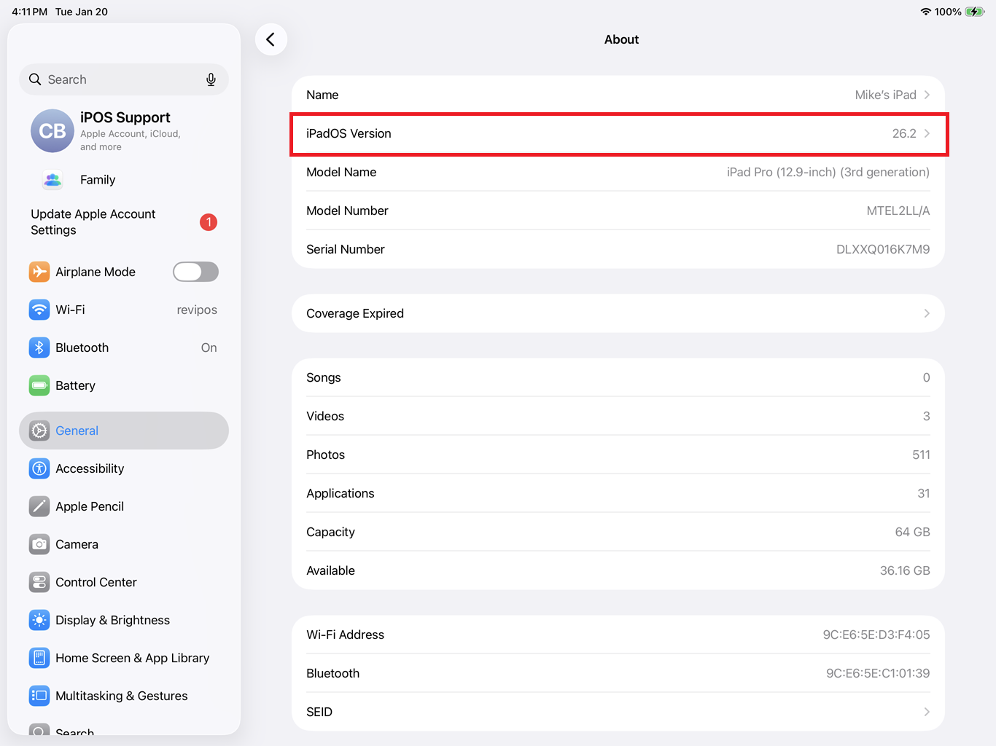
Task: Tap the Family sharing icon
Action: pyautogui.click(x=52, y=180)
